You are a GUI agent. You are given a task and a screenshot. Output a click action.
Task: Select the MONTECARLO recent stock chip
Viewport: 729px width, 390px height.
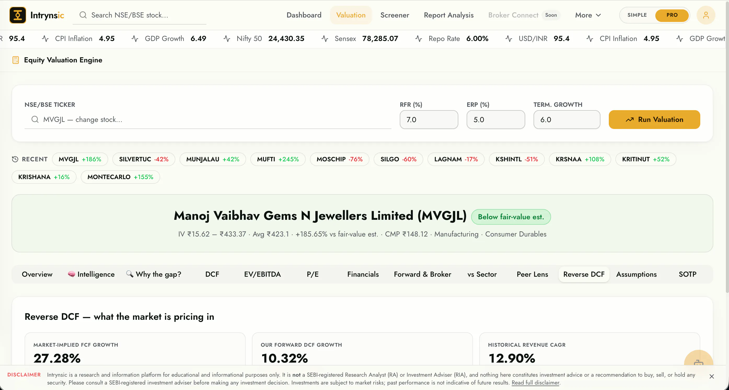[120, 177]
